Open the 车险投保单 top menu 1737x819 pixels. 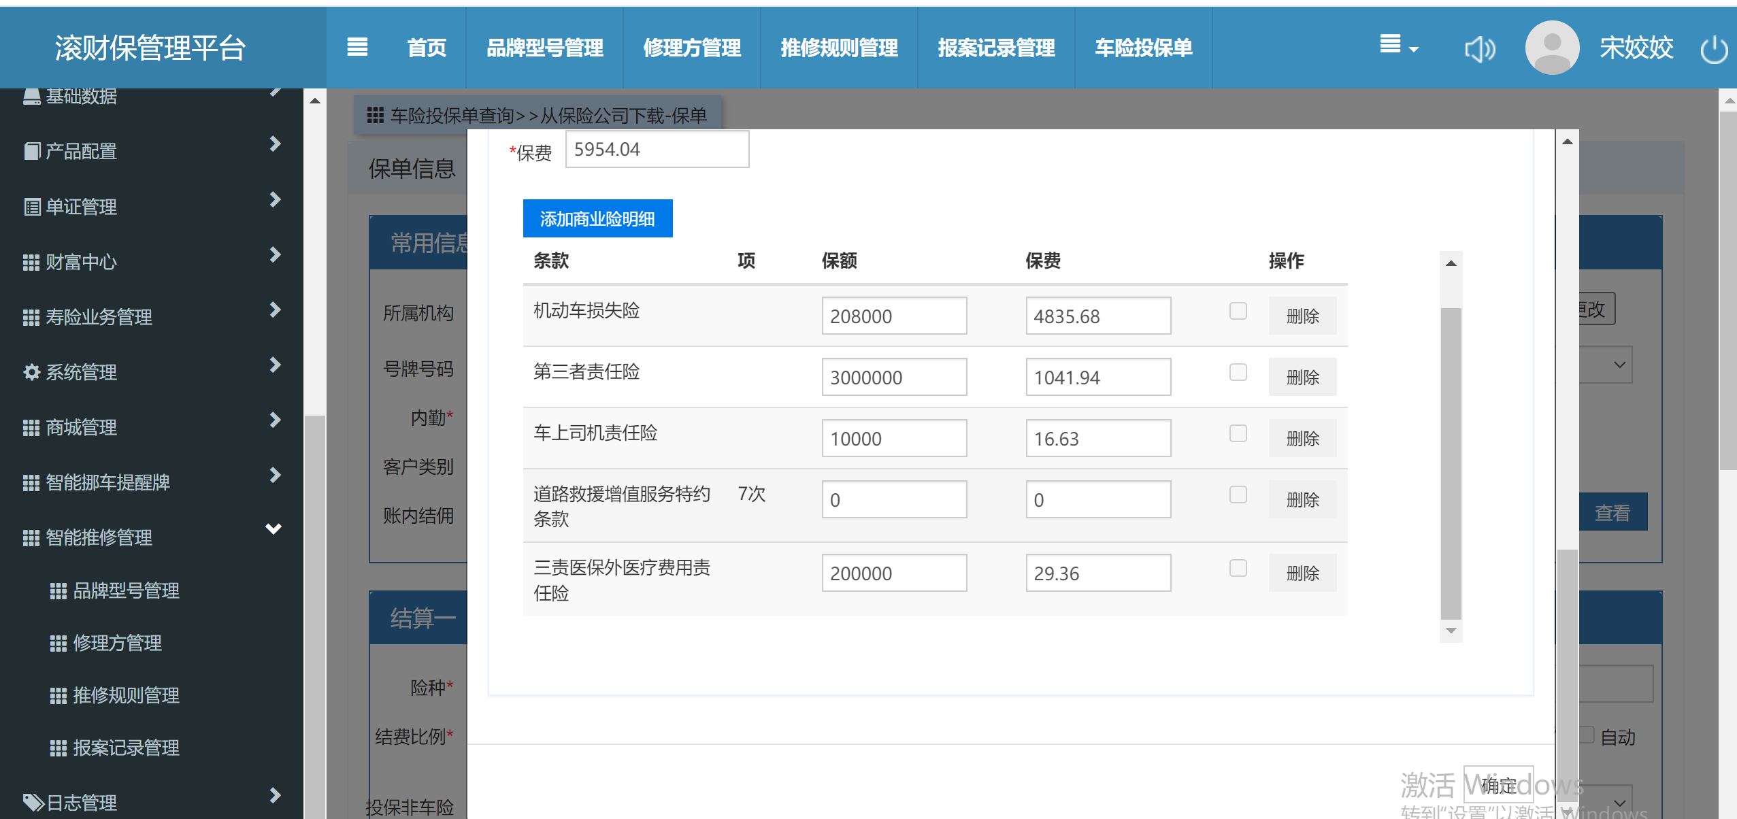click(x=1143, y=48)
